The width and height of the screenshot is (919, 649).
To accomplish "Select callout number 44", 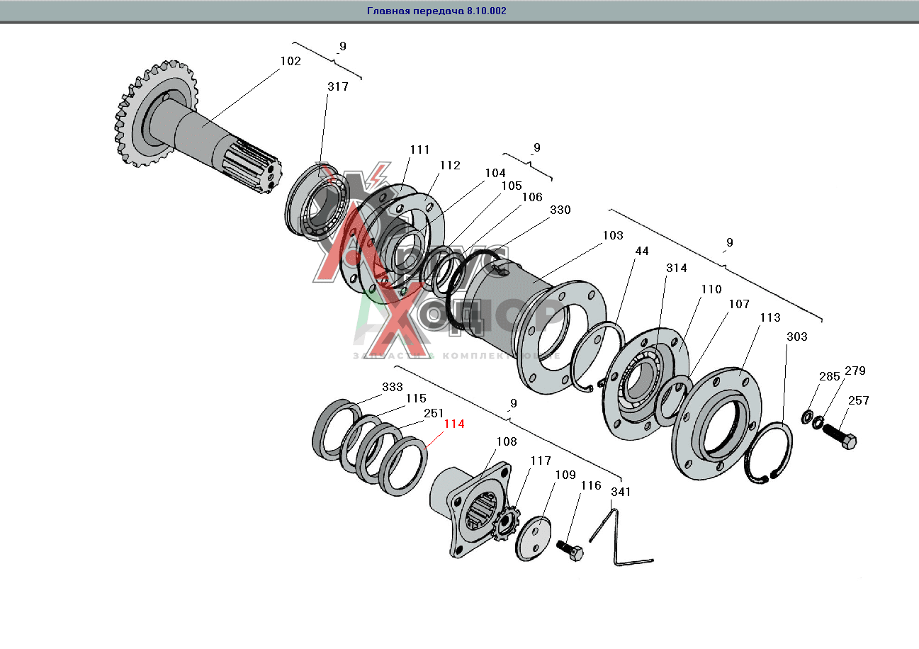I will pos(642,252).
